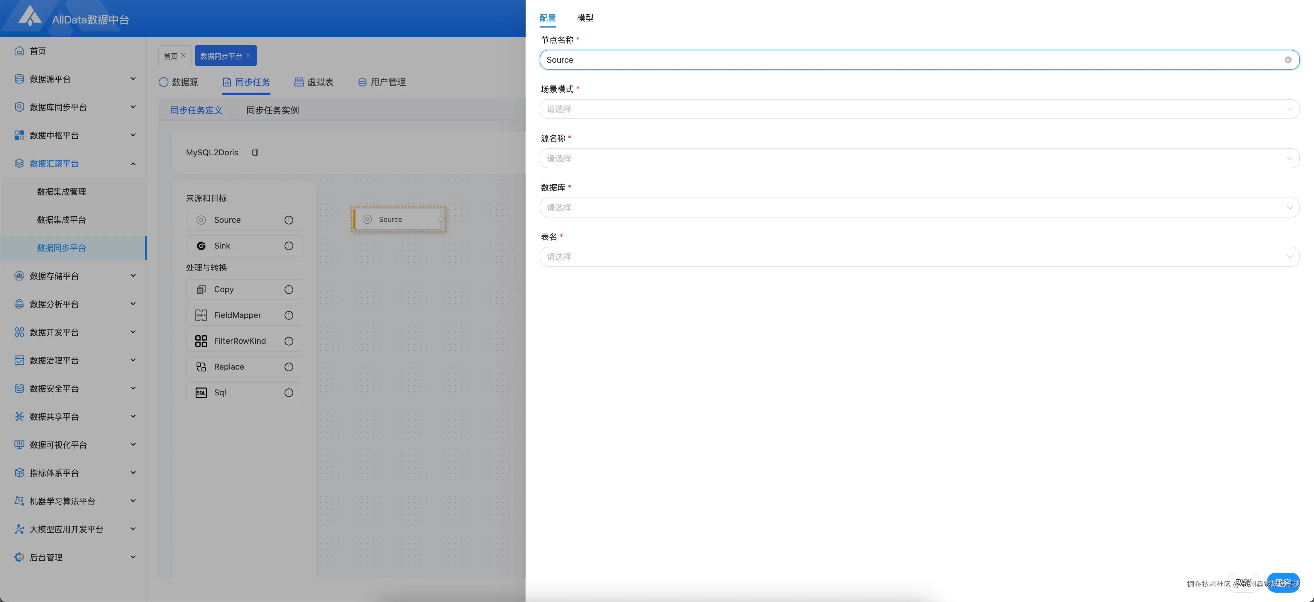Click copy icon beside MySQL2Doris name
The image size is (1314, 602).
click(255, 152)
